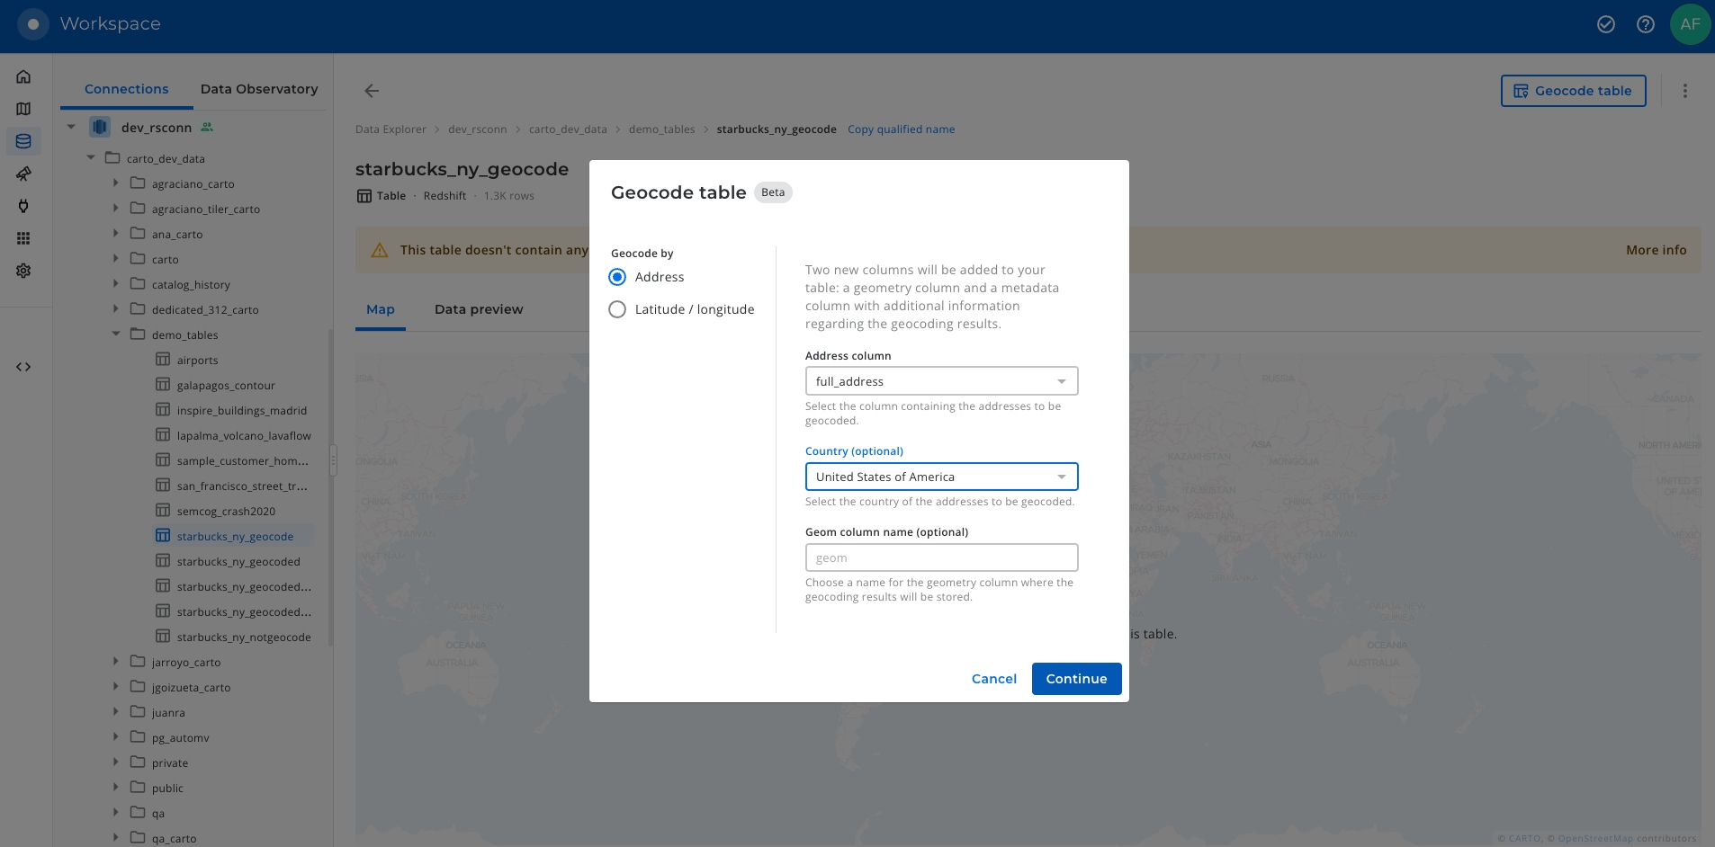Switch to the Data preview tab

478,309
